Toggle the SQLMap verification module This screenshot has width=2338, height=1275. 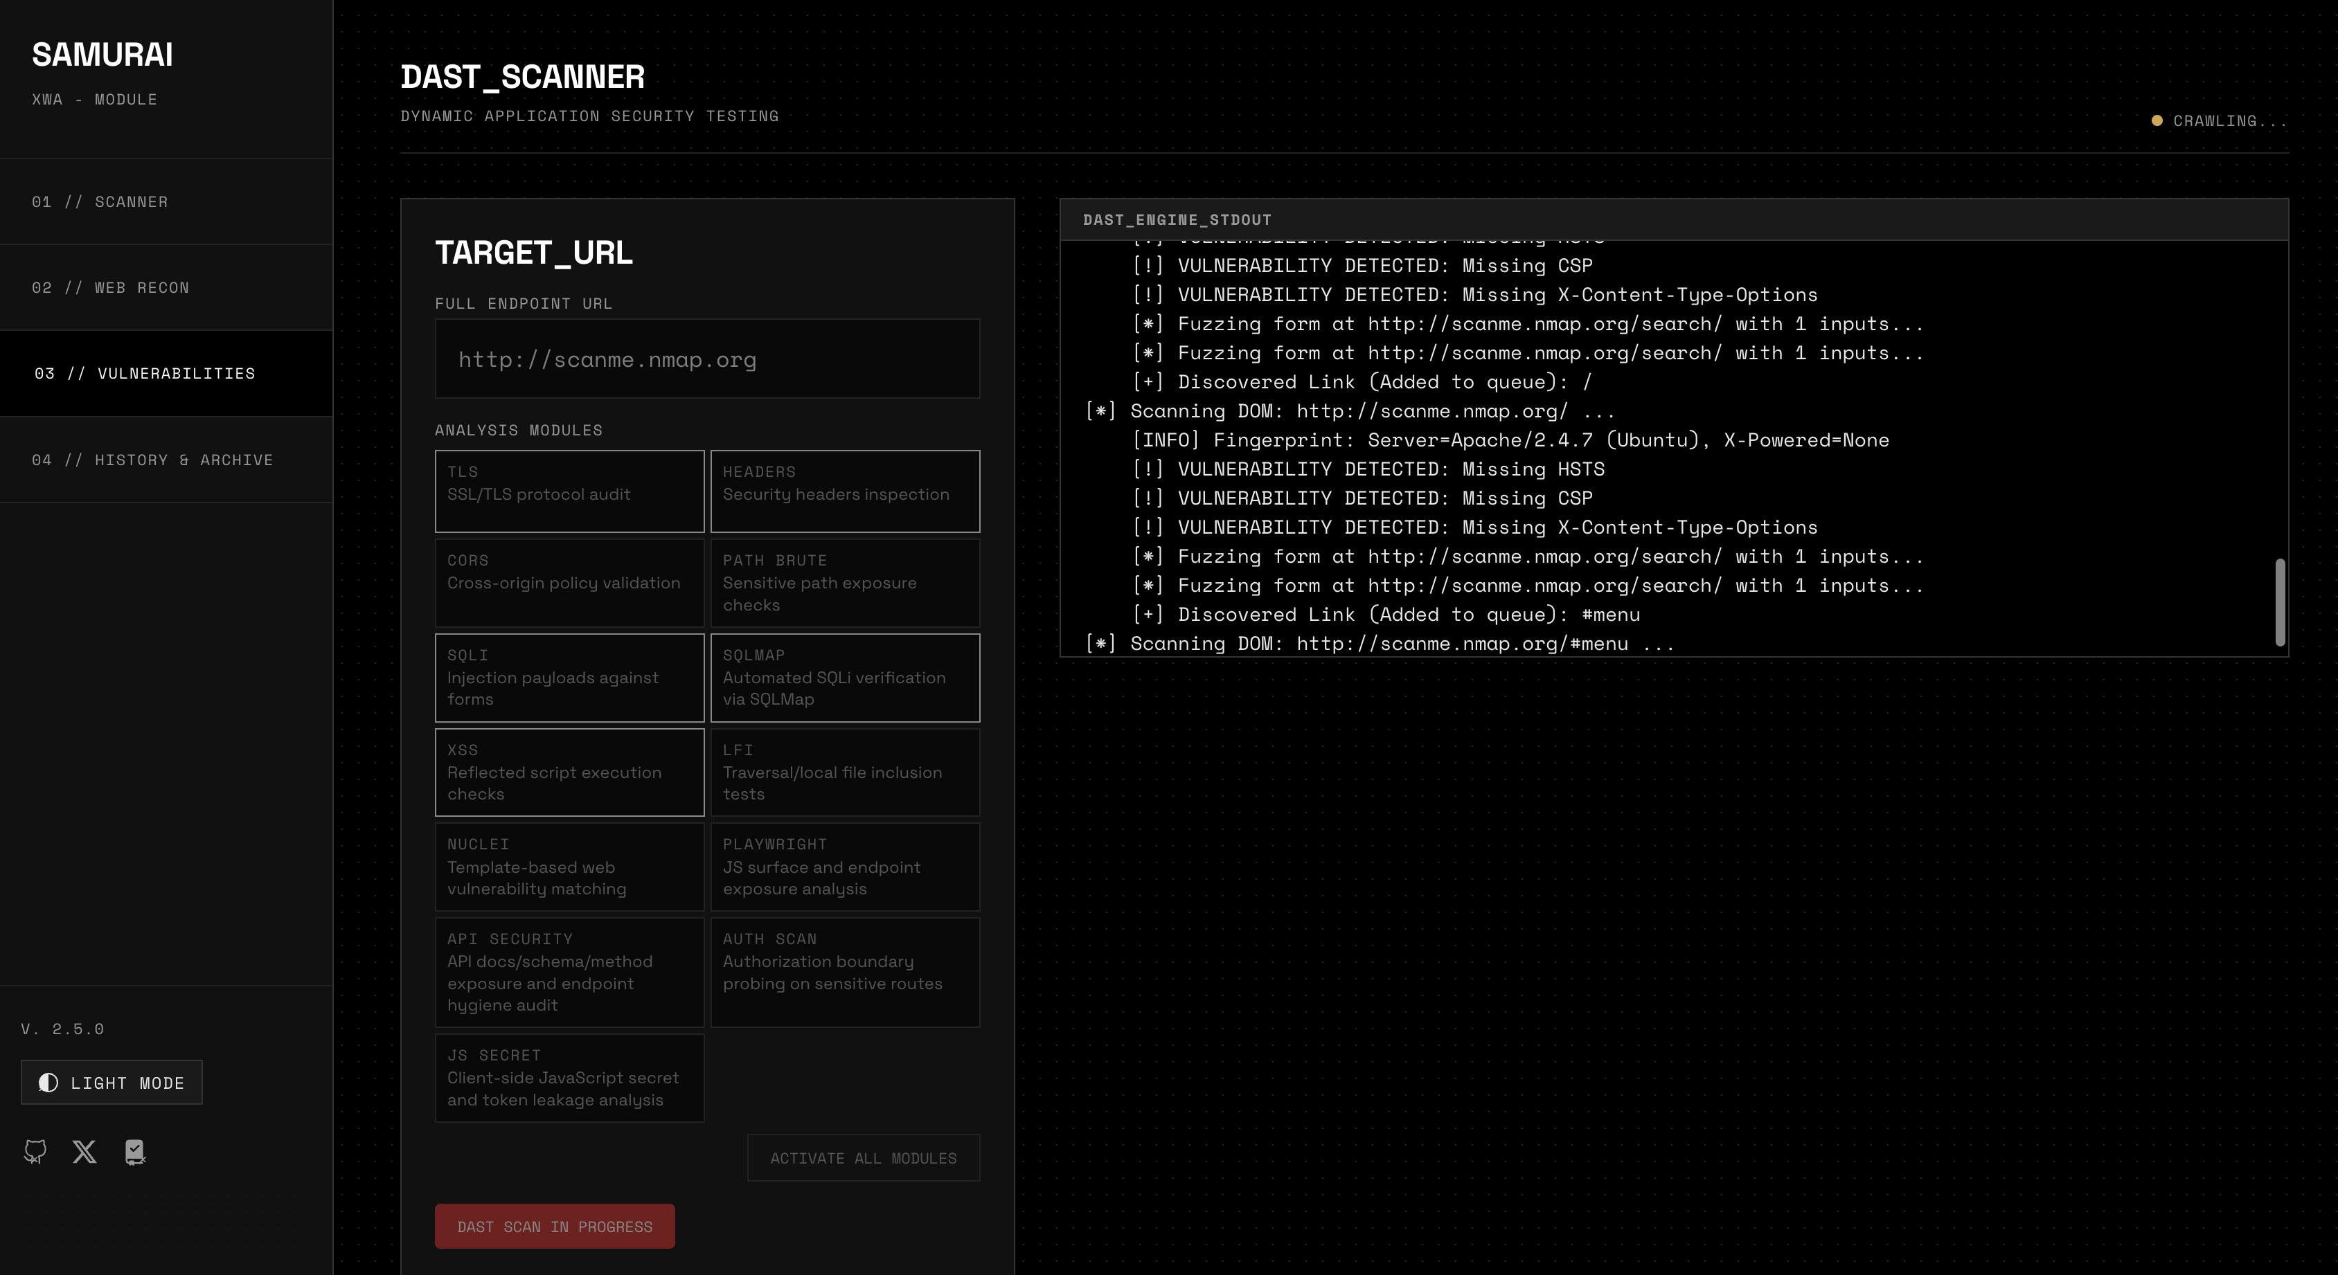[845, 678]
